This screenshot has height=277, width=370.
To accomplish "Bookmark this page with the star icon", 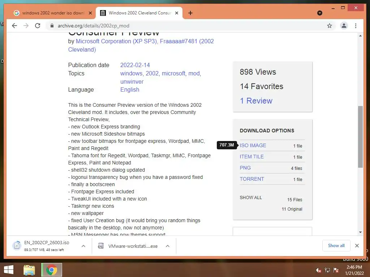I will coord(330,26).
